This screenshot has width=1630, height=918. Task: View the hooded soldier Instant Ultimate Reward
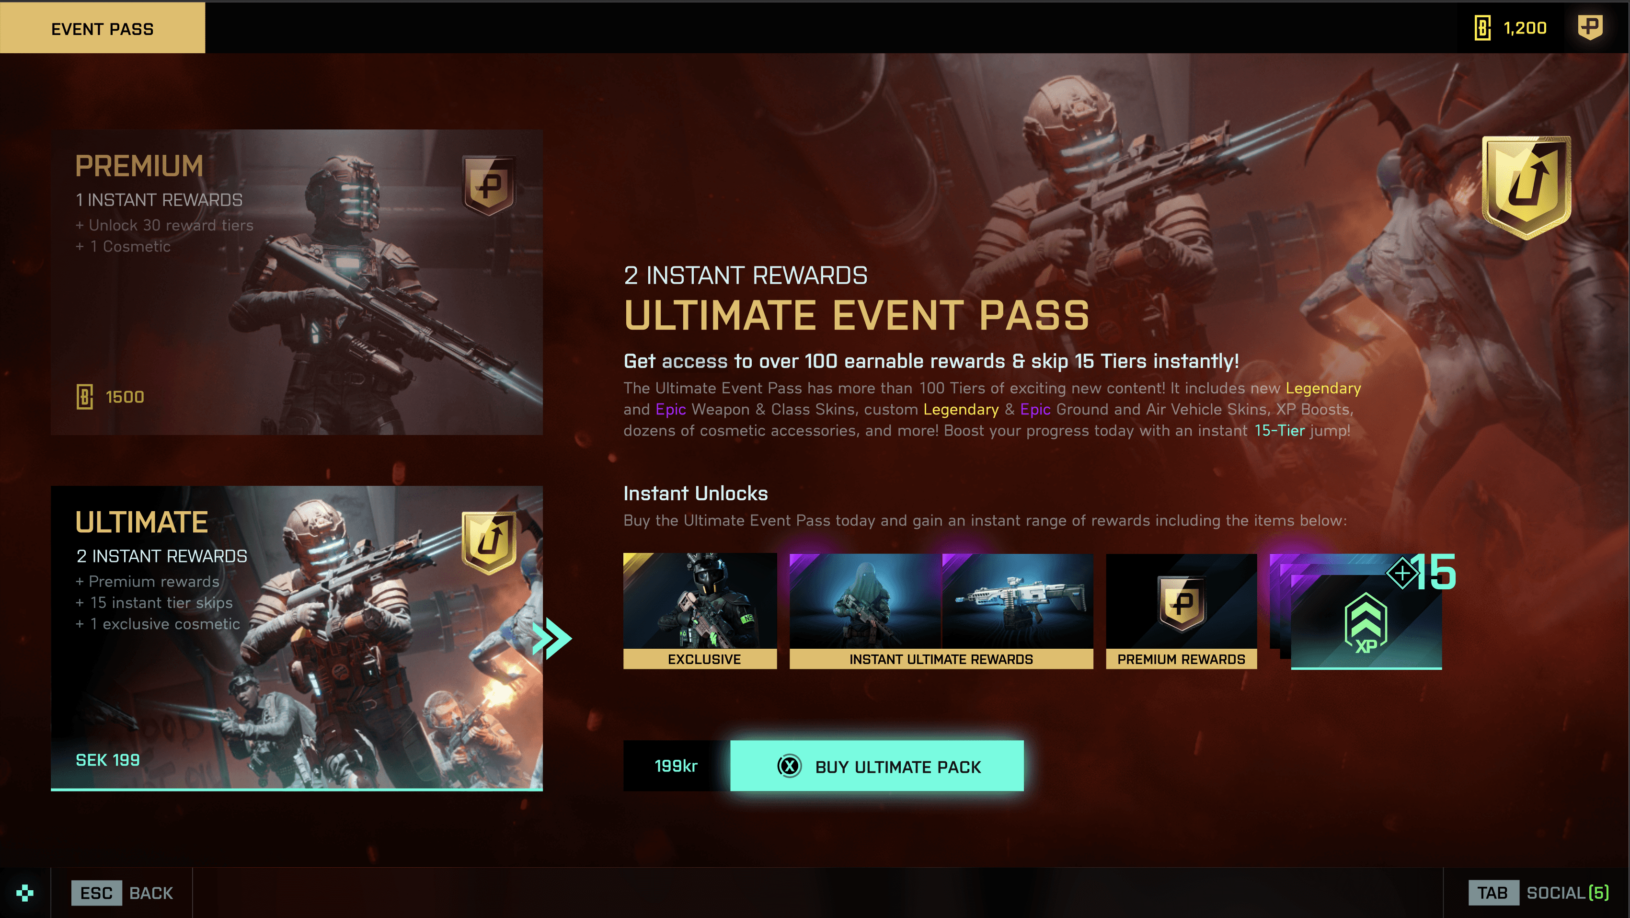point(865,601)
